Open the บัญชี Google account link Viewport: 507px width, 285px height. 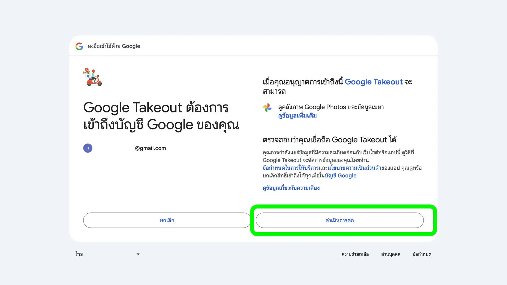click(340, 176)
